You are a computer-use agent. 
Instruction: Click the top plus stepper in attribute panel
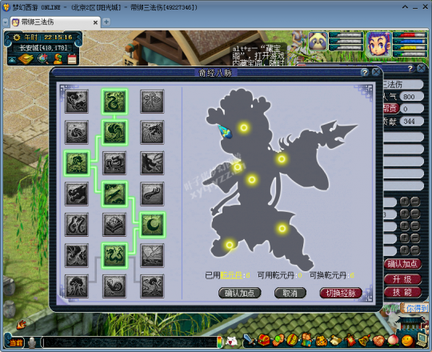click(x=404, y=202)
